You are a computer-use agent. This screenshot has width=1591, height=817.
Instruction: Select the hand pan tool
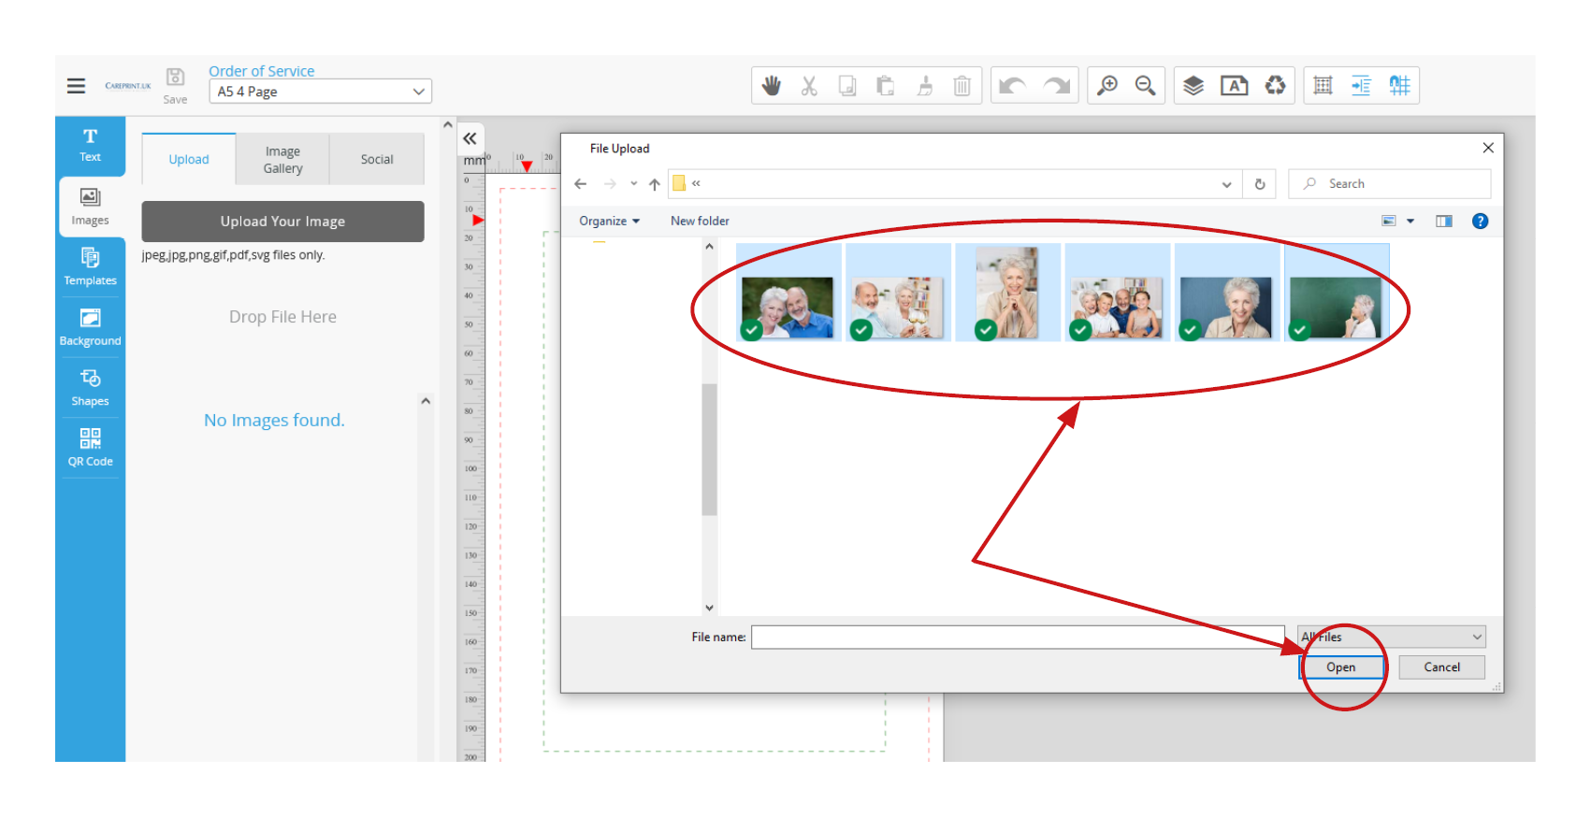tap(771, 86)
